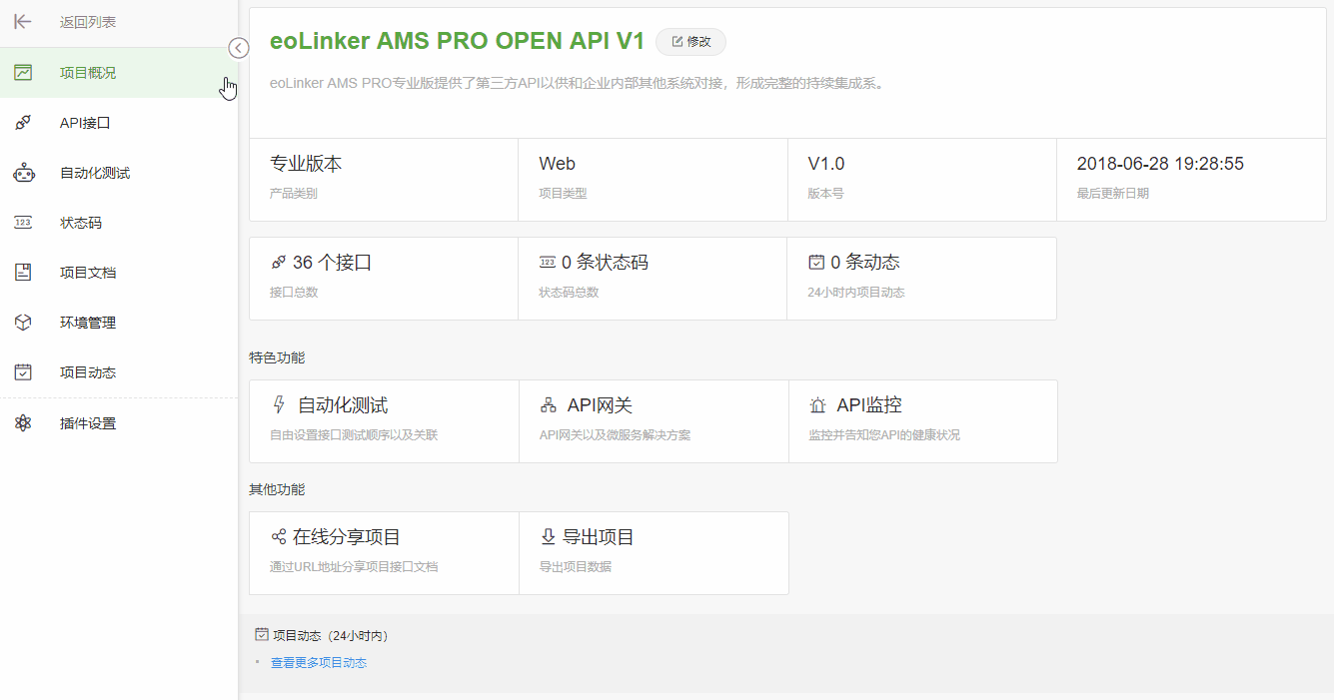Click the chart icon for 项目概况

pyautogui.click(x=23, y=72)
